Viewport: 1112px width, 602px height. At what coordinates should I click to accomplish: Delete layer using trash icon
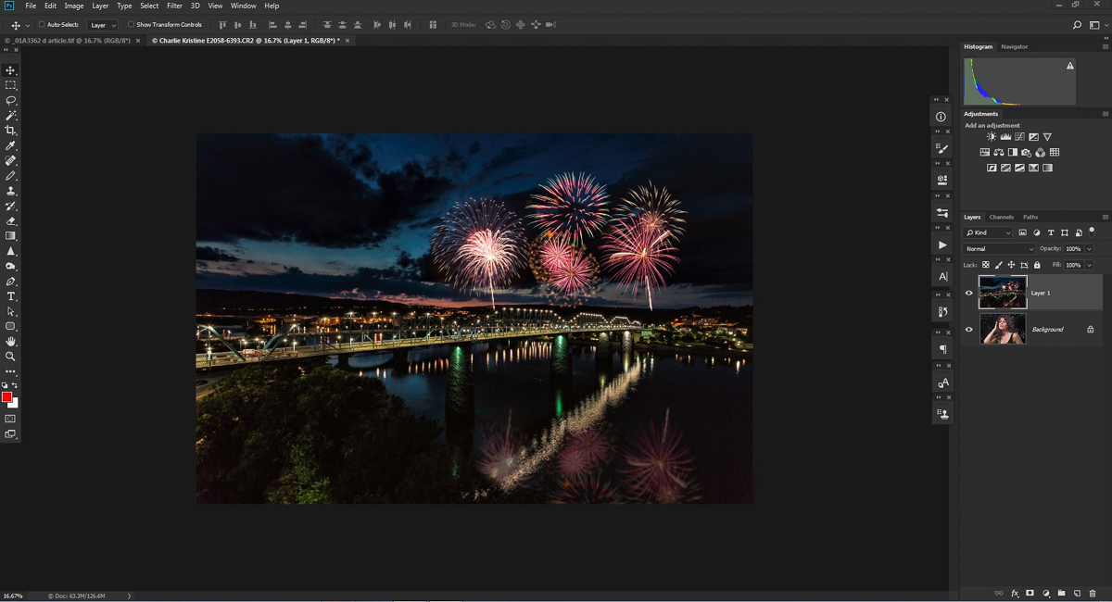1093,593
